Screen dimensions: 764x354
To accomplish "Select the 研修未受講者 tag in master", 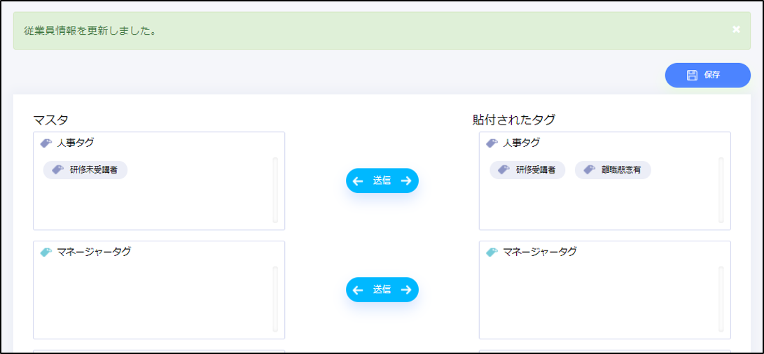I will [85, 169].
